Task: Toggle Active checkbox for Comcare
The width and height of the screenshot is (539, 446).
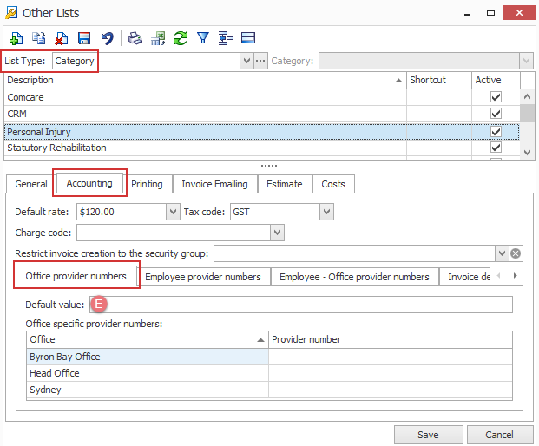Action: (496, 97)
